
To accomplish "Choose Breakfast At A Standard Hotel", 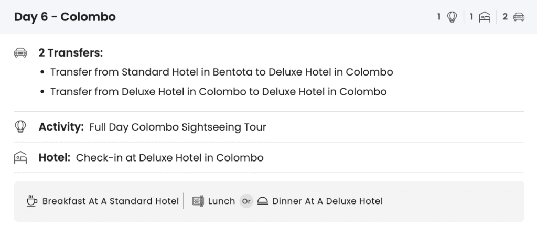I will point(110,201).
